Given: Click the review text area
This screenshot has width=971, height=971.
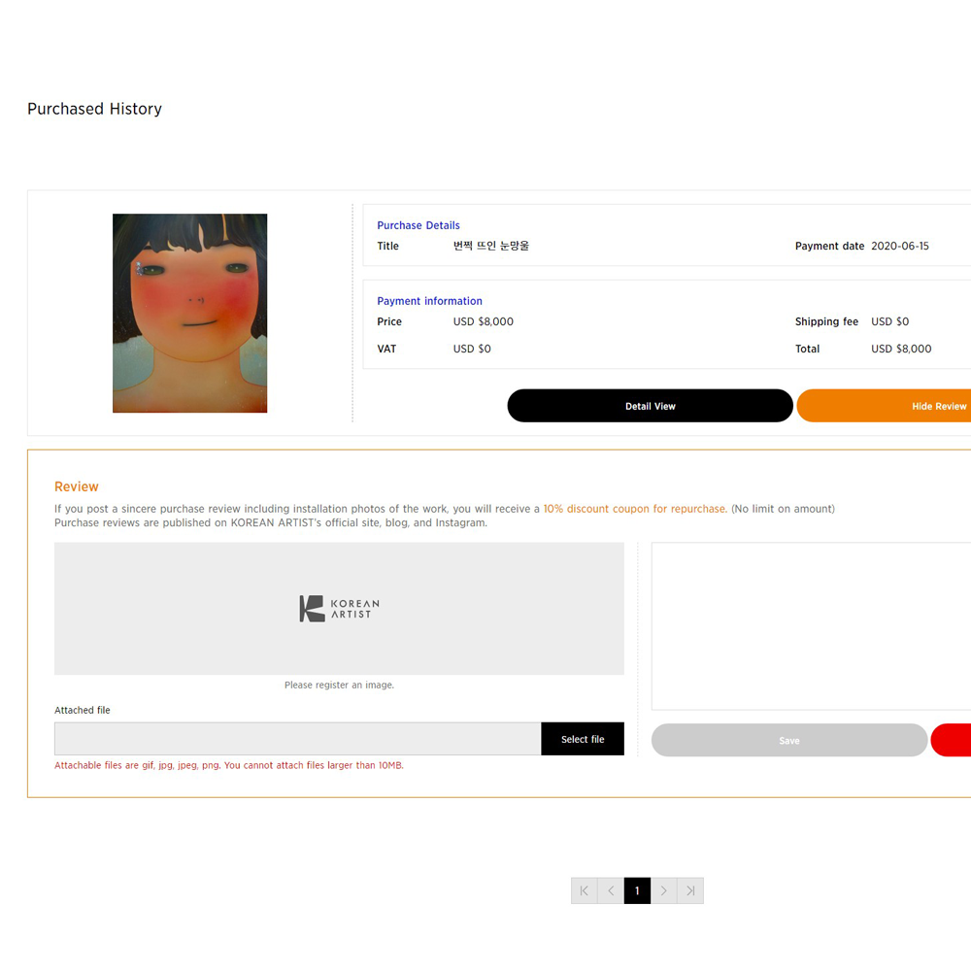Looking at the screenshot, I should pos(811,626).
